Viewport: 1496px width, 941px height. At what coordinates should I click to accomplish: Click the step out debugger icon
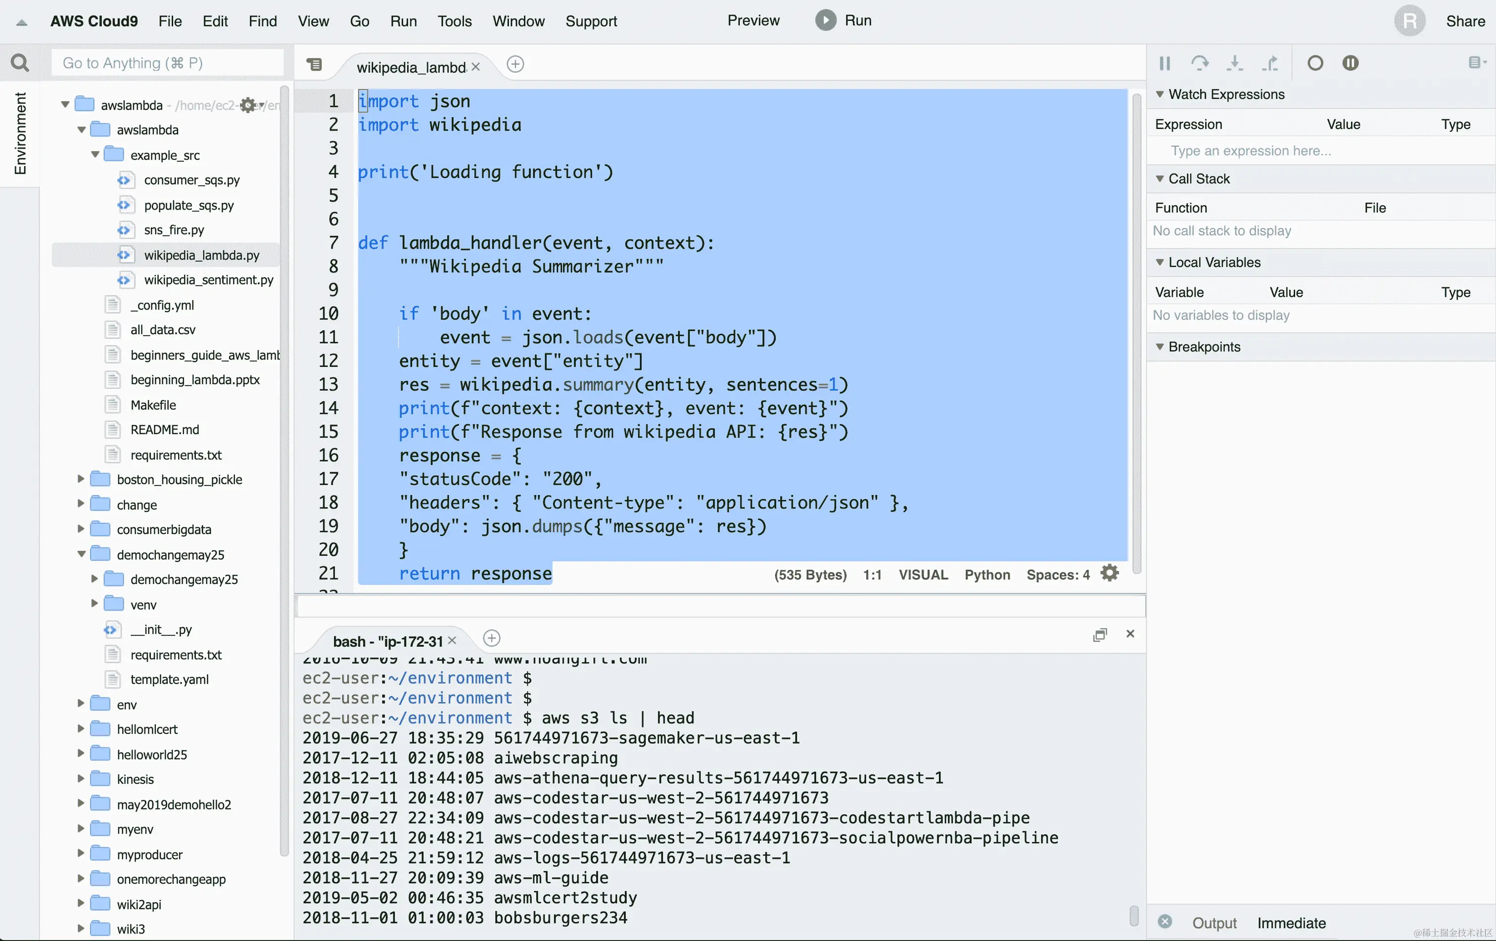point(1270,63)
